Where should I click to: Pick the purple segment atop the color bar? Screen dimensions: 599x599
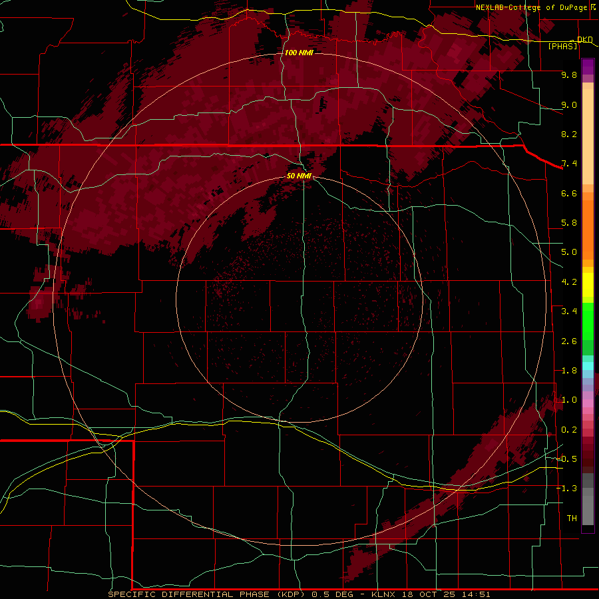[588, 67]
